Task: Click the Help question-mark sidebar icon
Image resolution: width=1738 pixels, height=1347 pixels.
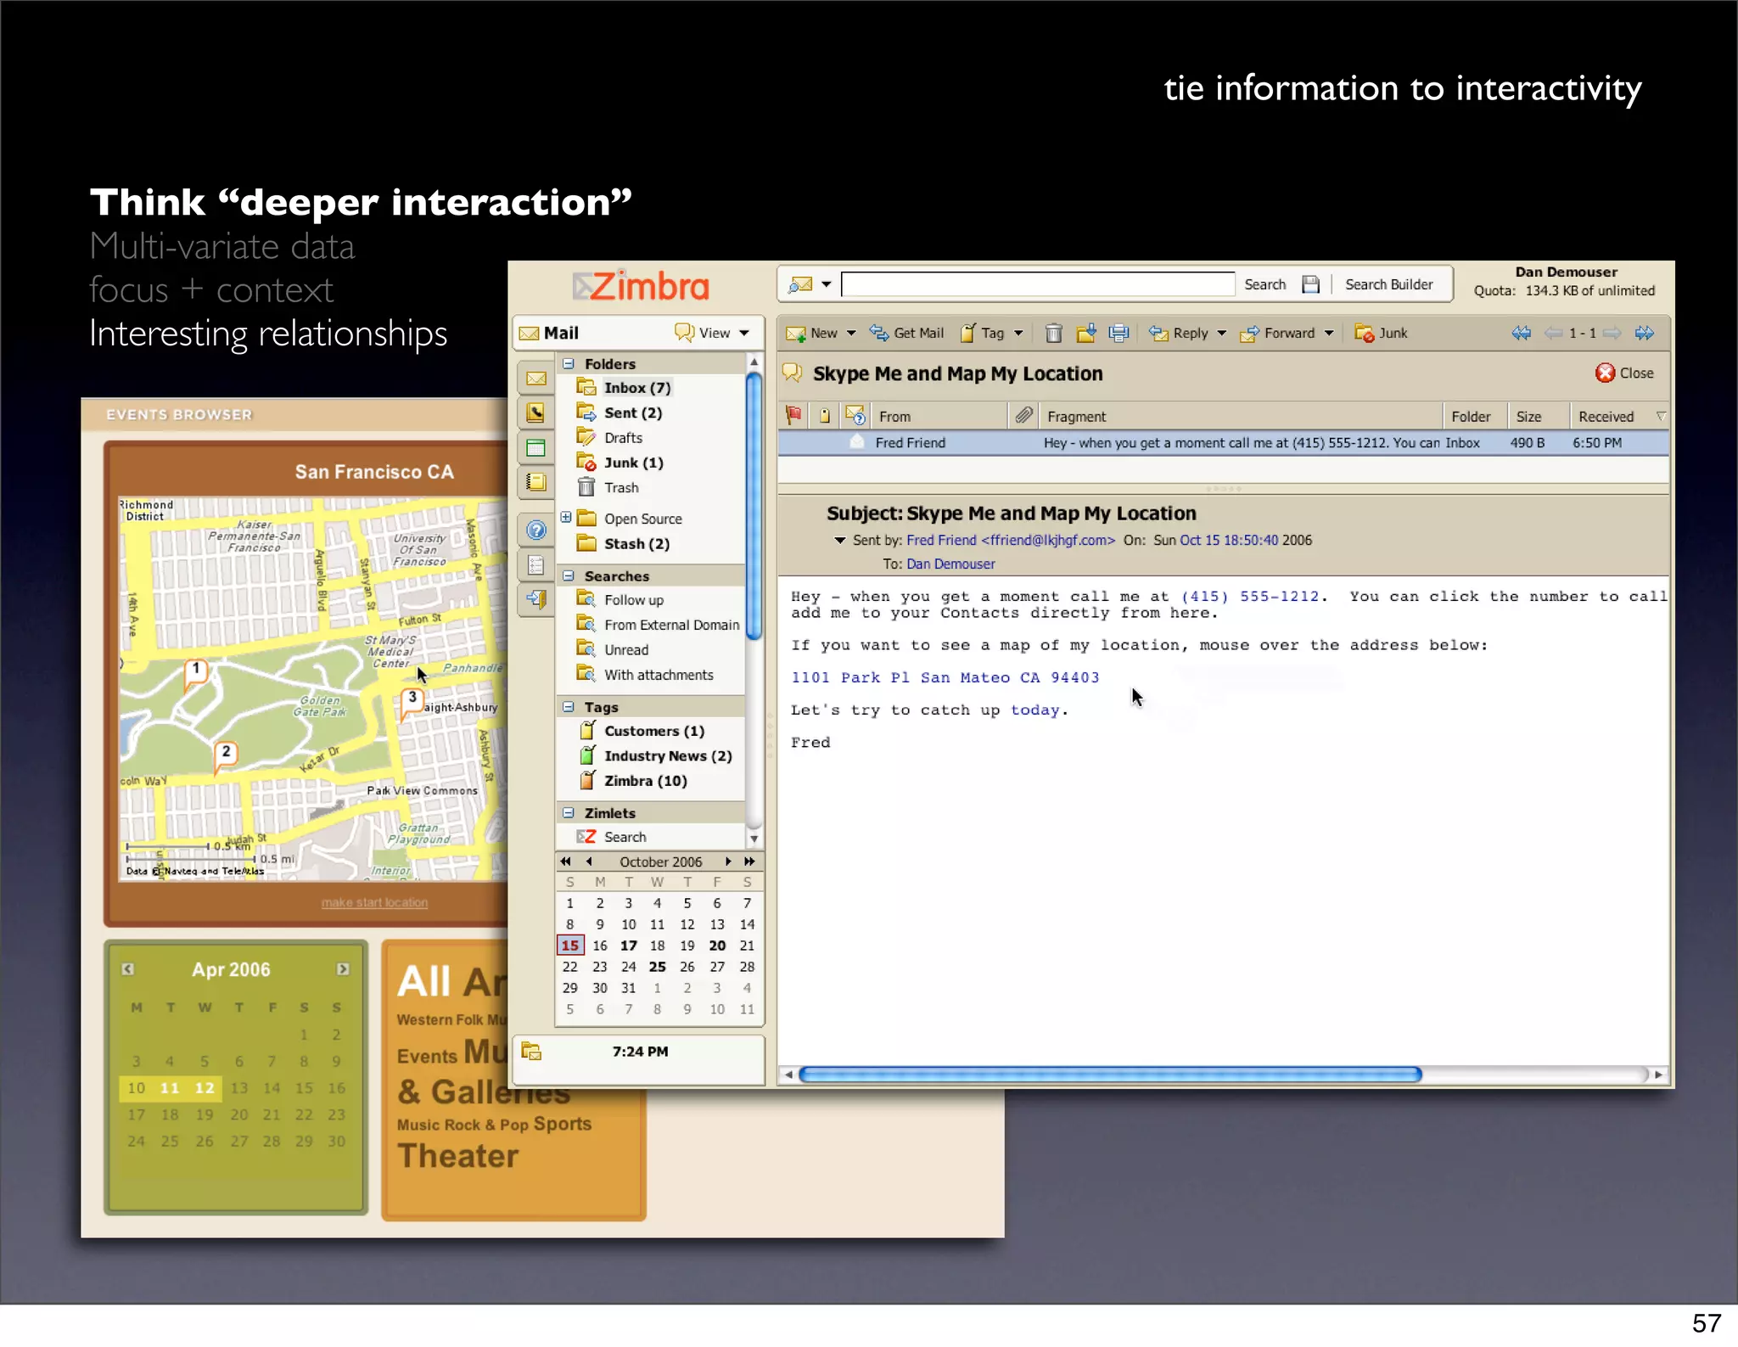Action: click(x=535, y=530)
